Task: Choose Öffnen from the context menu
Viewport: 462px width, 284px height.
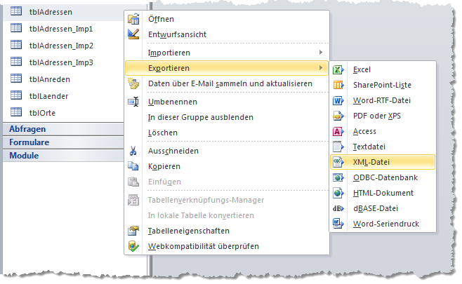Action: click(227, 19)
